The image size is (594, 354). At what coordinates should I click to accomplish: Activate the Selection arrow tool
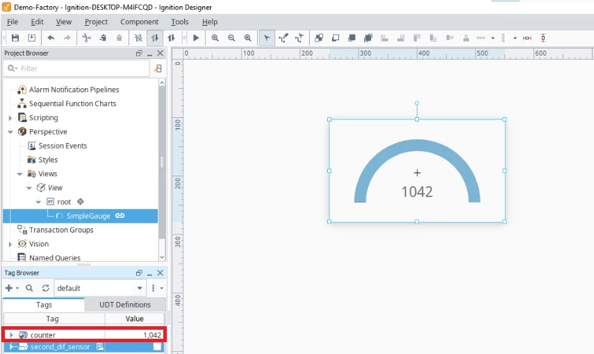[x=267, y=38]
